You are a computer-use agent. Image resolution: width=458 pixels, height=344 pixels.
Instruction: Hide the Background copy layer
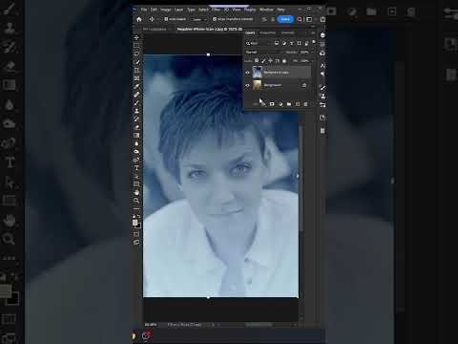247,73
